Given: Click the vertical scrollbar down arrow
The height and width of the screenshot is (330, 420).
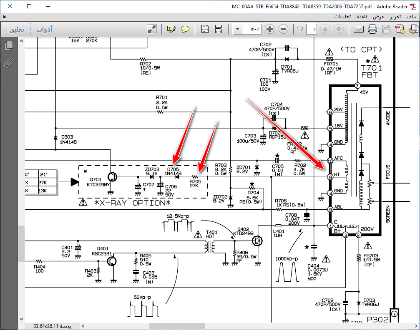Looking at the screenshot, I should 21,319.
